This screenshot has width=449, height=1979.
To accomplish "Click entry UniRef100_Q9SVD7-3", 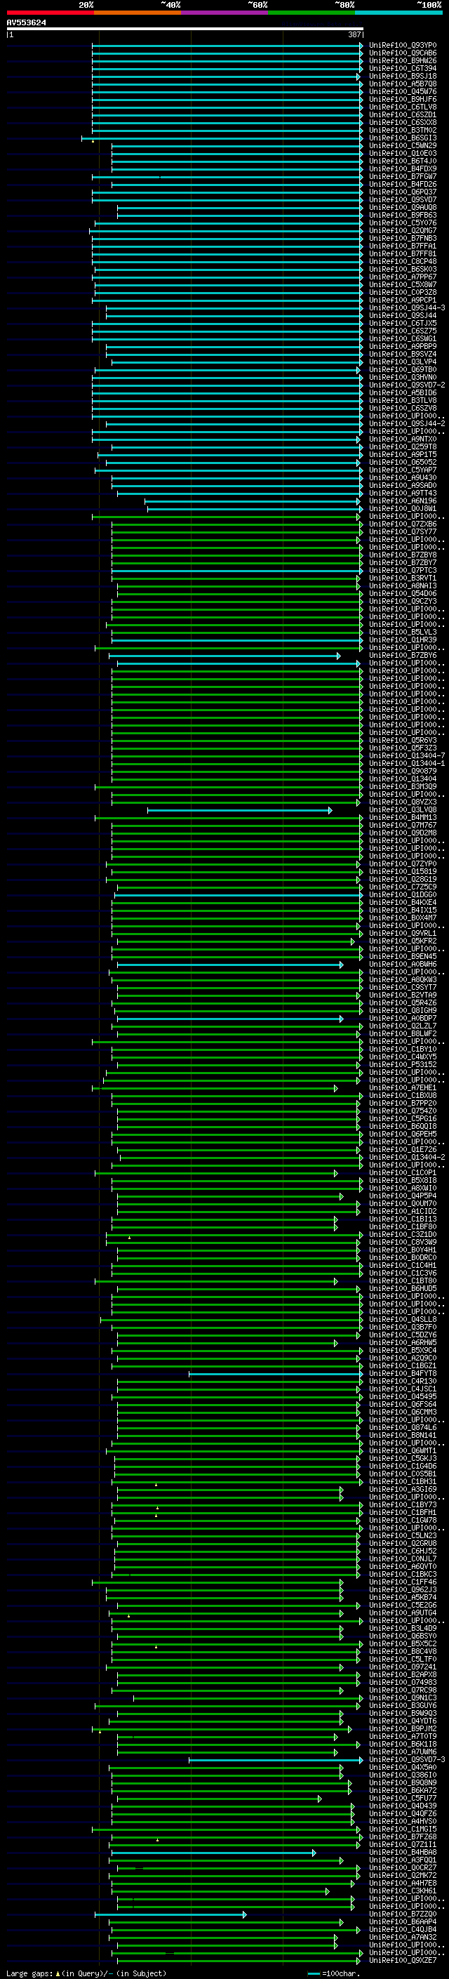I will pos(407,1759).
